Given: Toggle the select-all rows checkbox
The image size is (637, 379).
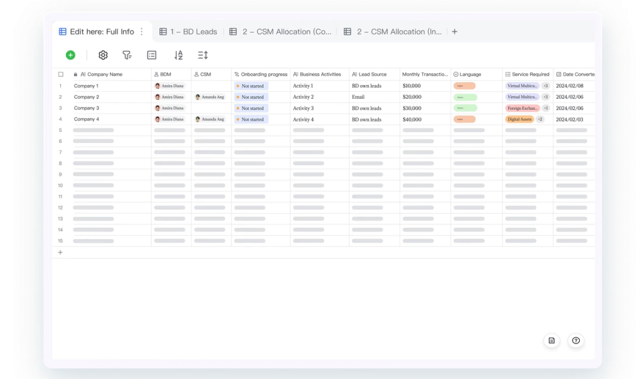Looking at the screenshot, I should [x=60, y=75].
